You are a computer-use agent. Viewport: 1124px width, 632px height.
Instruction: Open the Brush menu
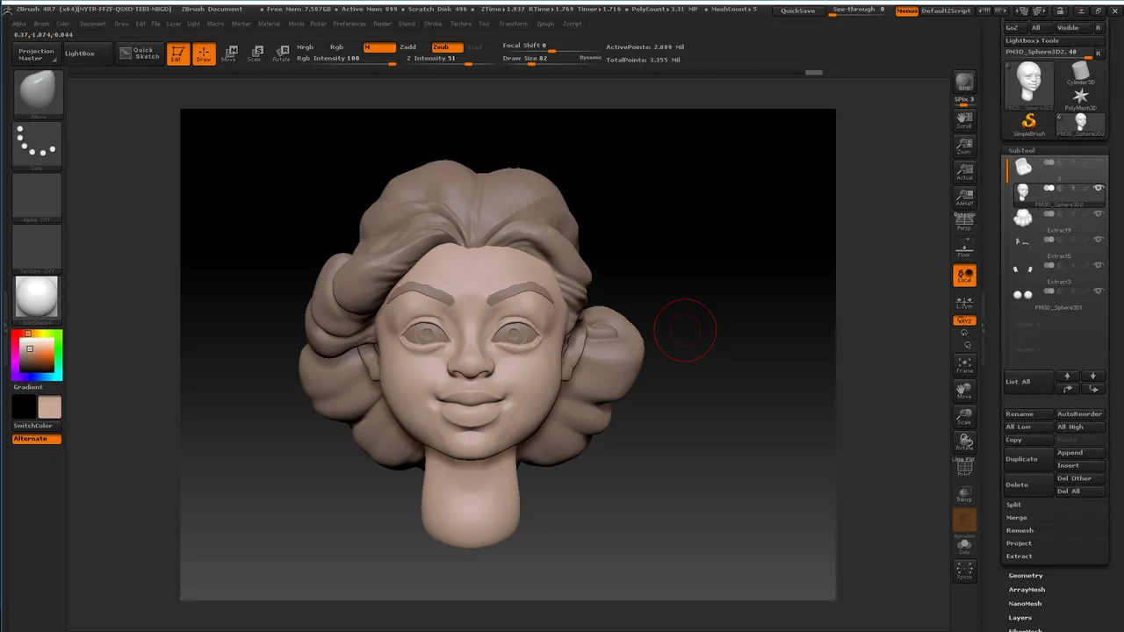pyautogui.click(x=41, y=24)
